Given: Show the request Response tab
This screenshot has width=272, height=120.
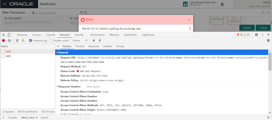Looking at the screenshot, I should (x=94, y=46).
